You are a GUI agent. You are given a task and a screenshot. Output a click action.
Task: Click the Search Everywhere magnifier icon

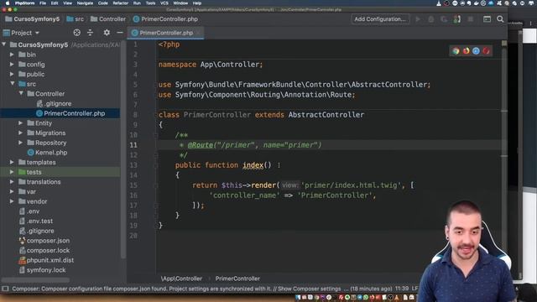(x=500, y=19)
